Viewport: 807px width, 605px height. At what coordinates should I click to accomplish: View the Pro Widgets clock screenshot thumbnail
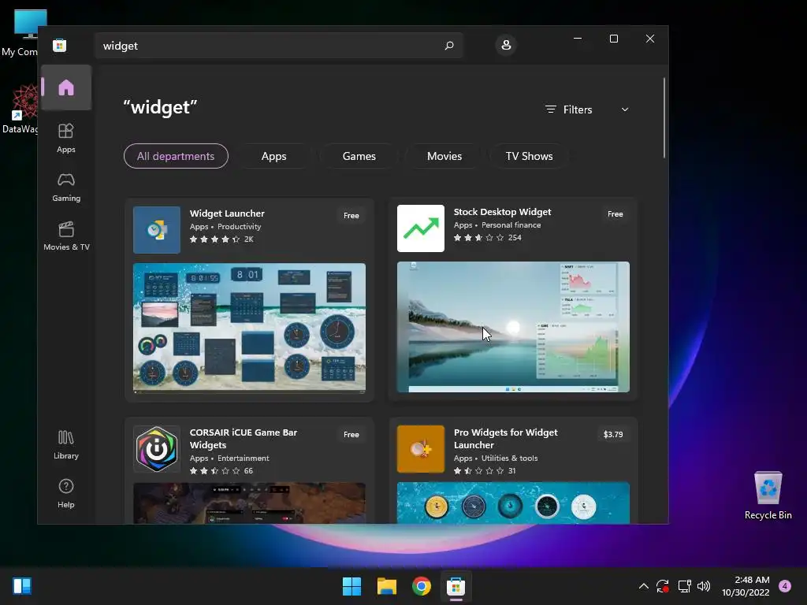(513, 503)
